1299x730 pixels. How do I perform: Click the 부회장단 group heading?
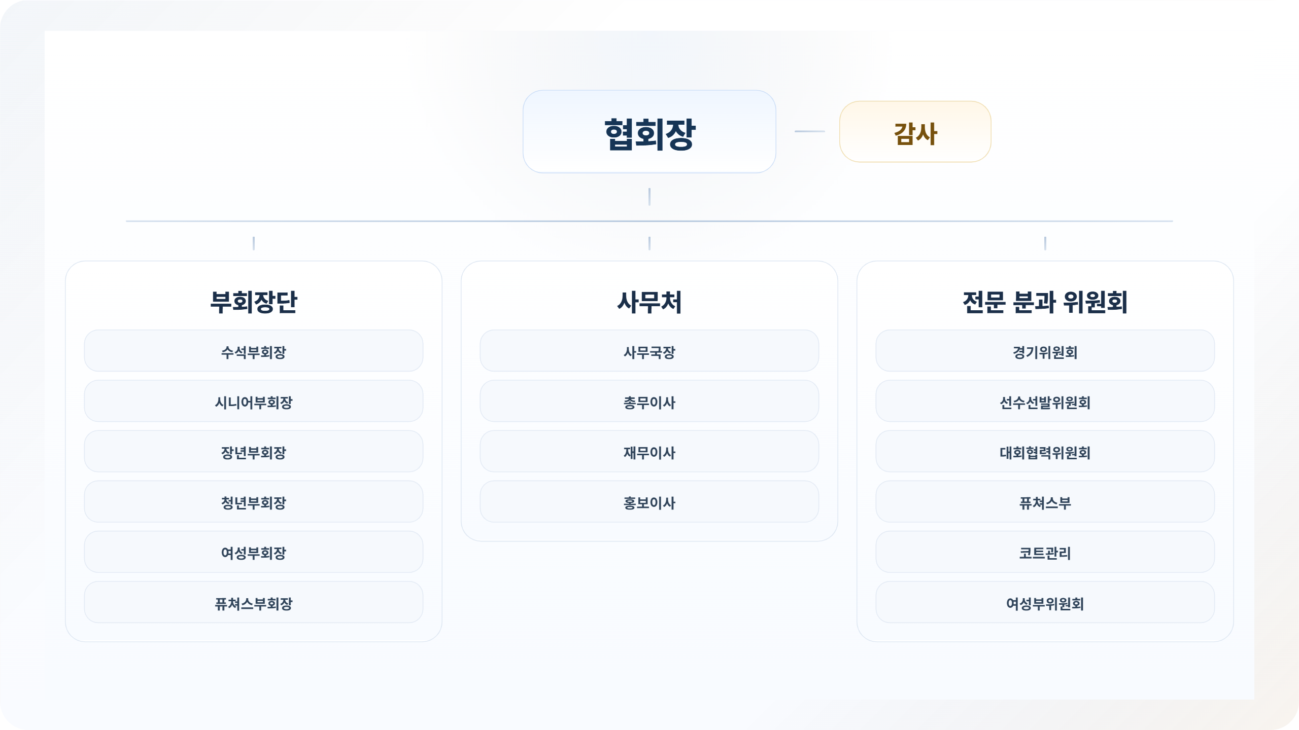253,302
